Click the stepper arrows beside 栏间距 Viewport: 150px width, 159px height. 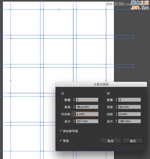point(74,114)
